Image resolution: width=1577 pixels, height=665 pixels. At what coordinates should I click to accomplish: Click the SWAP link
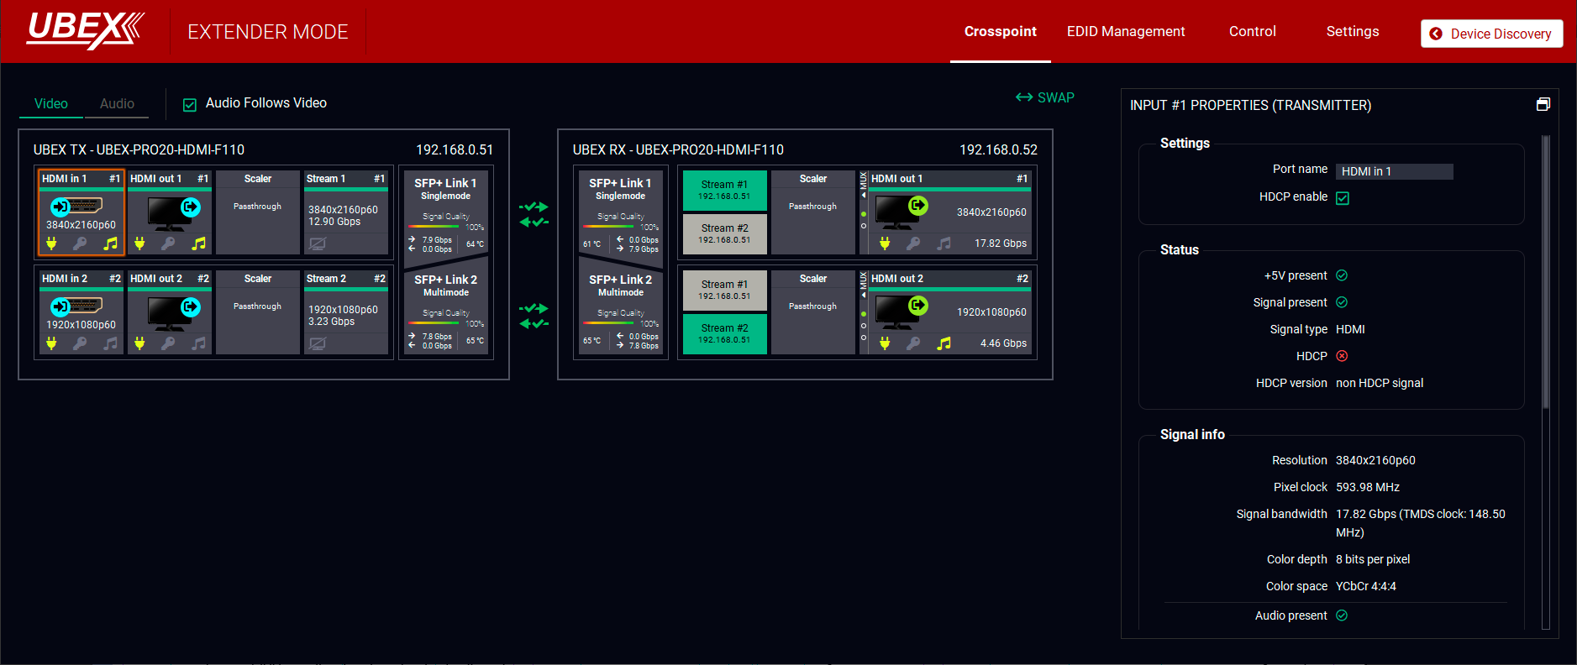pyautogui.click(x=1045, y=97)
